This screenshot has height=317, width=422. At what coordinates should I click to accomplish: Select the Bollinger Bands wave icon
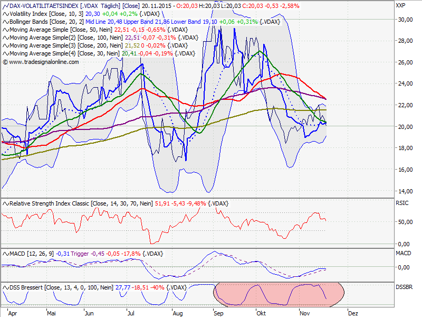(x=5, y=22)
